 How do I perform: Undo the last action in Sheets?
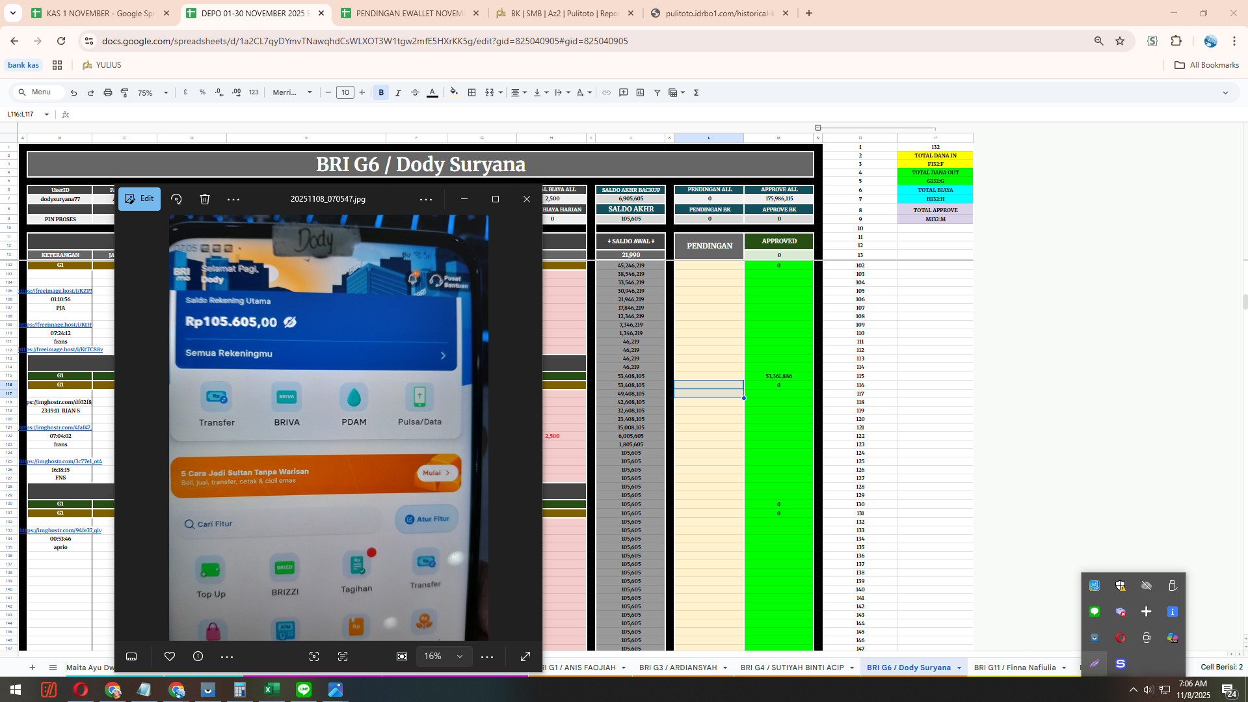[73, 92]
